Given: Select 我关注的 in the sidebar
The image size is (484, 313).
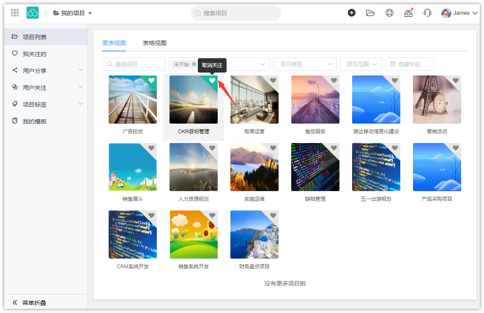Looking at the screenshot, I should coord(46,54).
